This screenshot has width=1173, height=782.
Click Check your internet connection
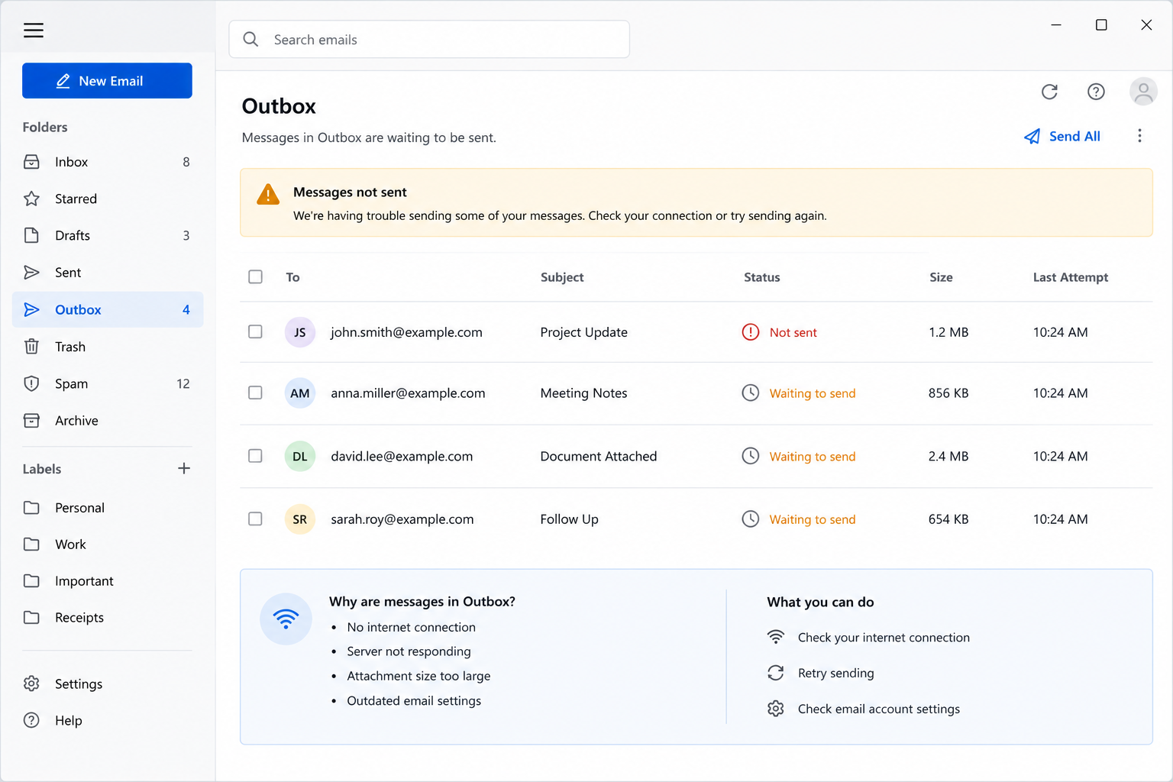868,637
